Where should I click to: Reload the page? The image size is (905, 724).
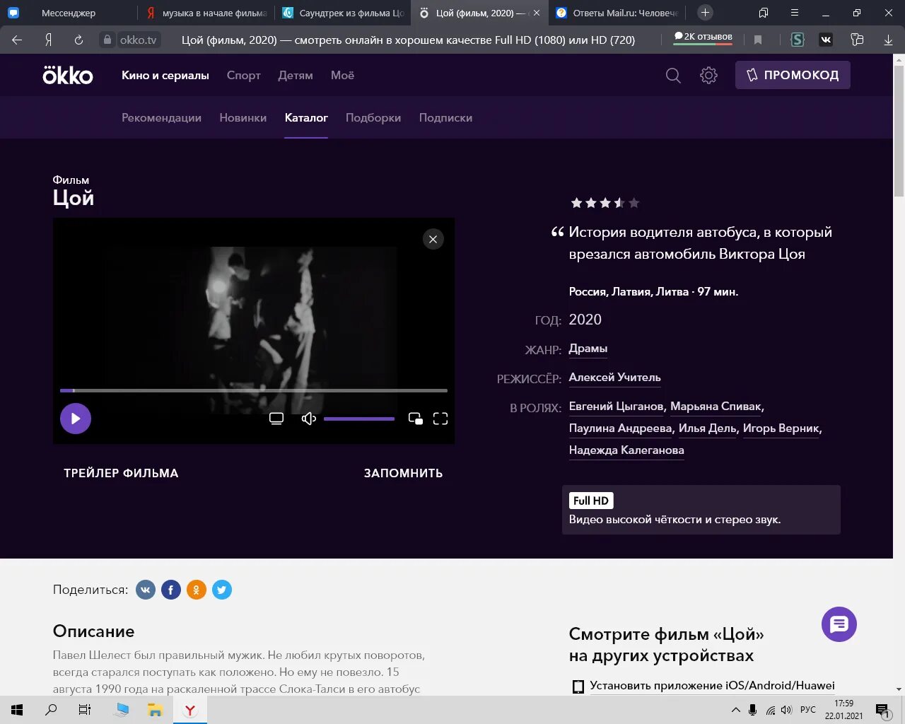pyautogui.click(x=78, y=40)
